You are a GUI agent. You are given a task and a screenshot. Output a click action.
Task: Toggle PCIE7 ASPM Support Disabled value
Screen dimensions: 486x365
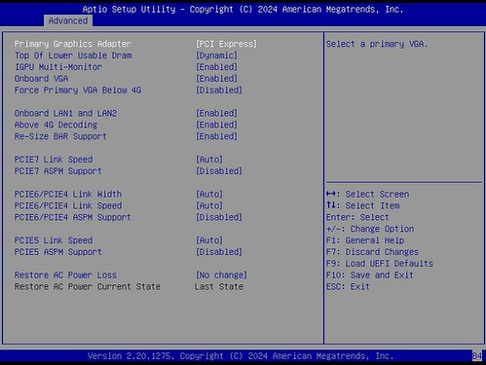tap(219, 171)
